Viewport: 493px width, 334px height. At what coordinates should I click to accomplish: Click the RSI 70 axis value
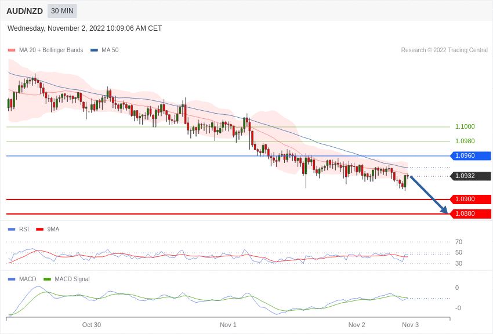[x=459, y=242]
